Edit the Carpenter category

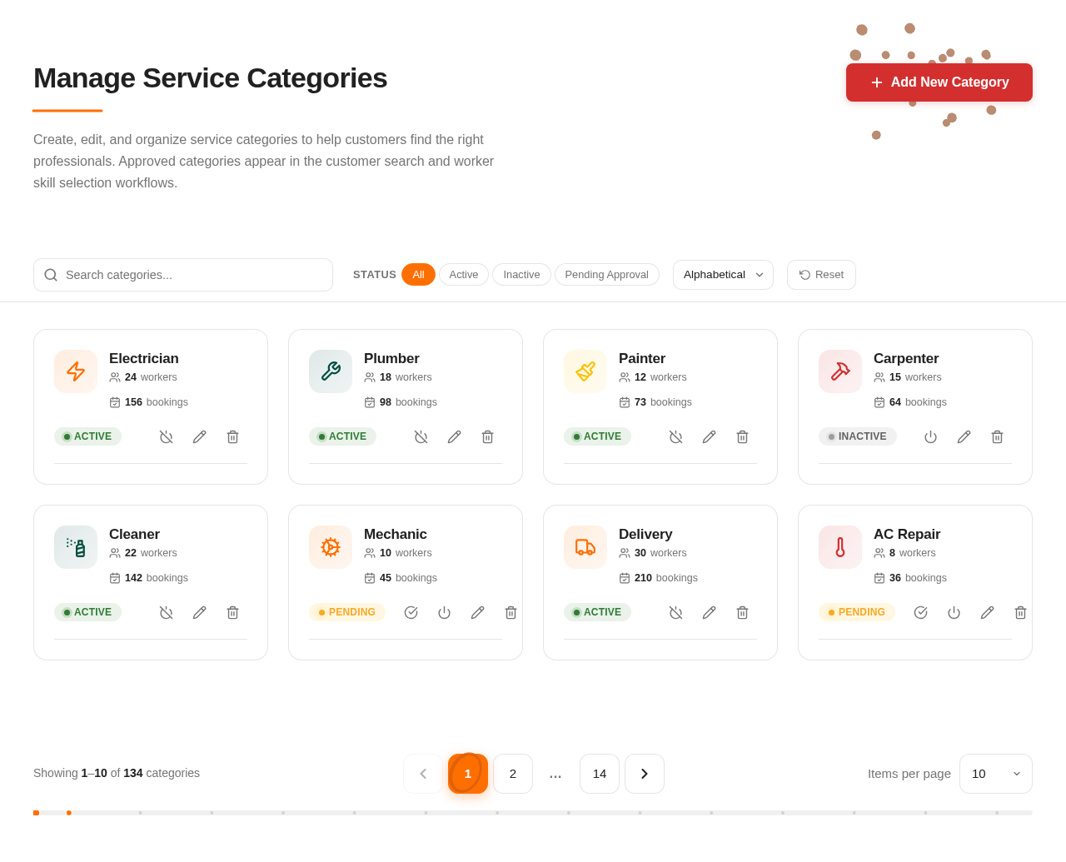pos(964,437)
